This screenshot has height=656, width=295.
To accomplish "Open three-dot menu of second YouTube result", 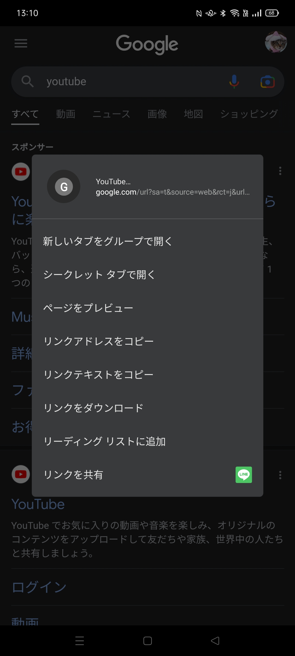I will pos(280,475).
